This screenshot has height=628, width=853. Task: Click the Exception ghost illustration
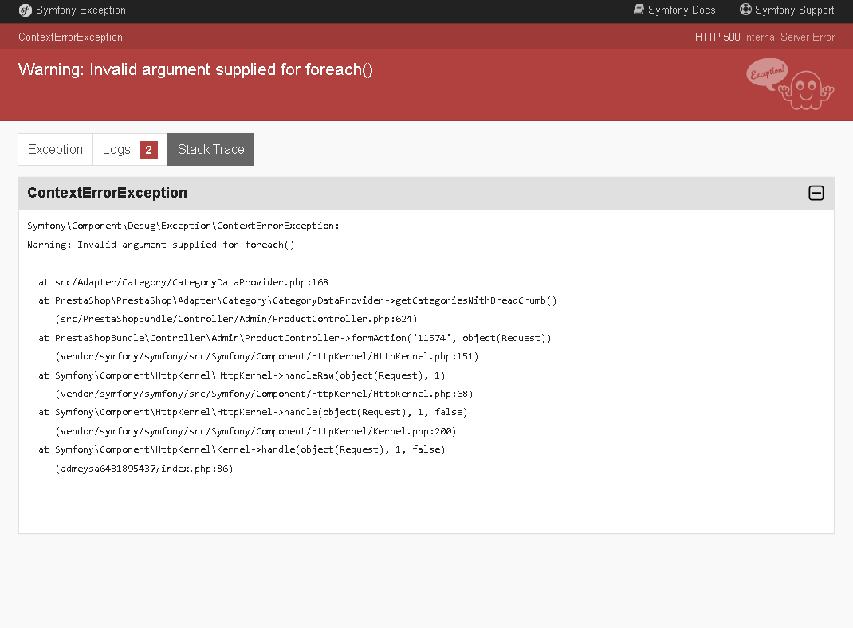coord(790,84)
